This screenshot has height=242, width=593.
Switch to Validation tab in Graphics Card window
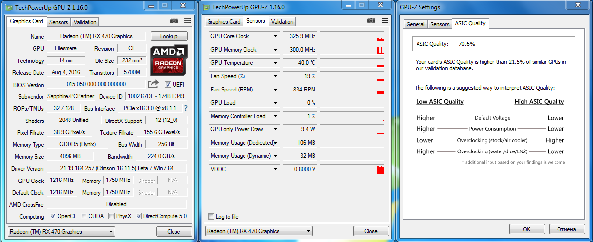pyautogui.click(x=85, y=22)
